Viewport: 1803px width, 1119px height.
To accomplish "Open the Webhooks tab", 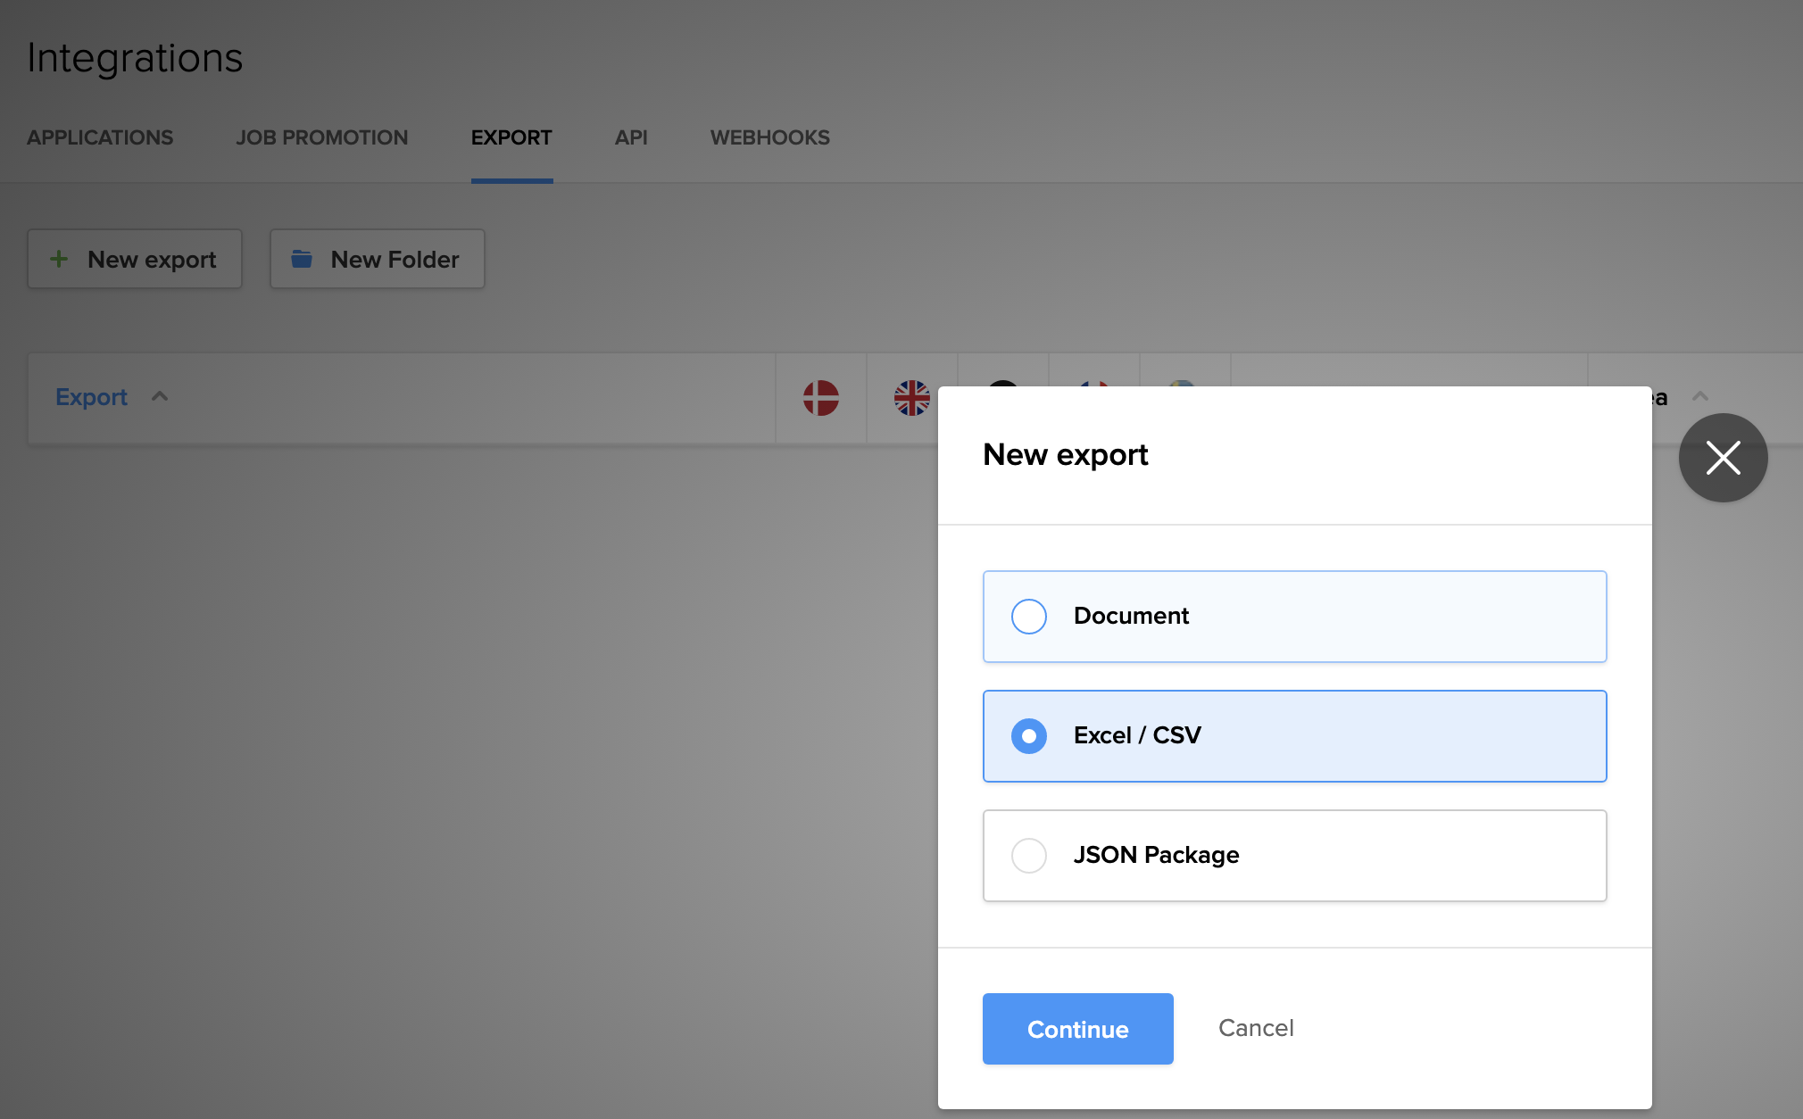I will click(x=769, y=137).
